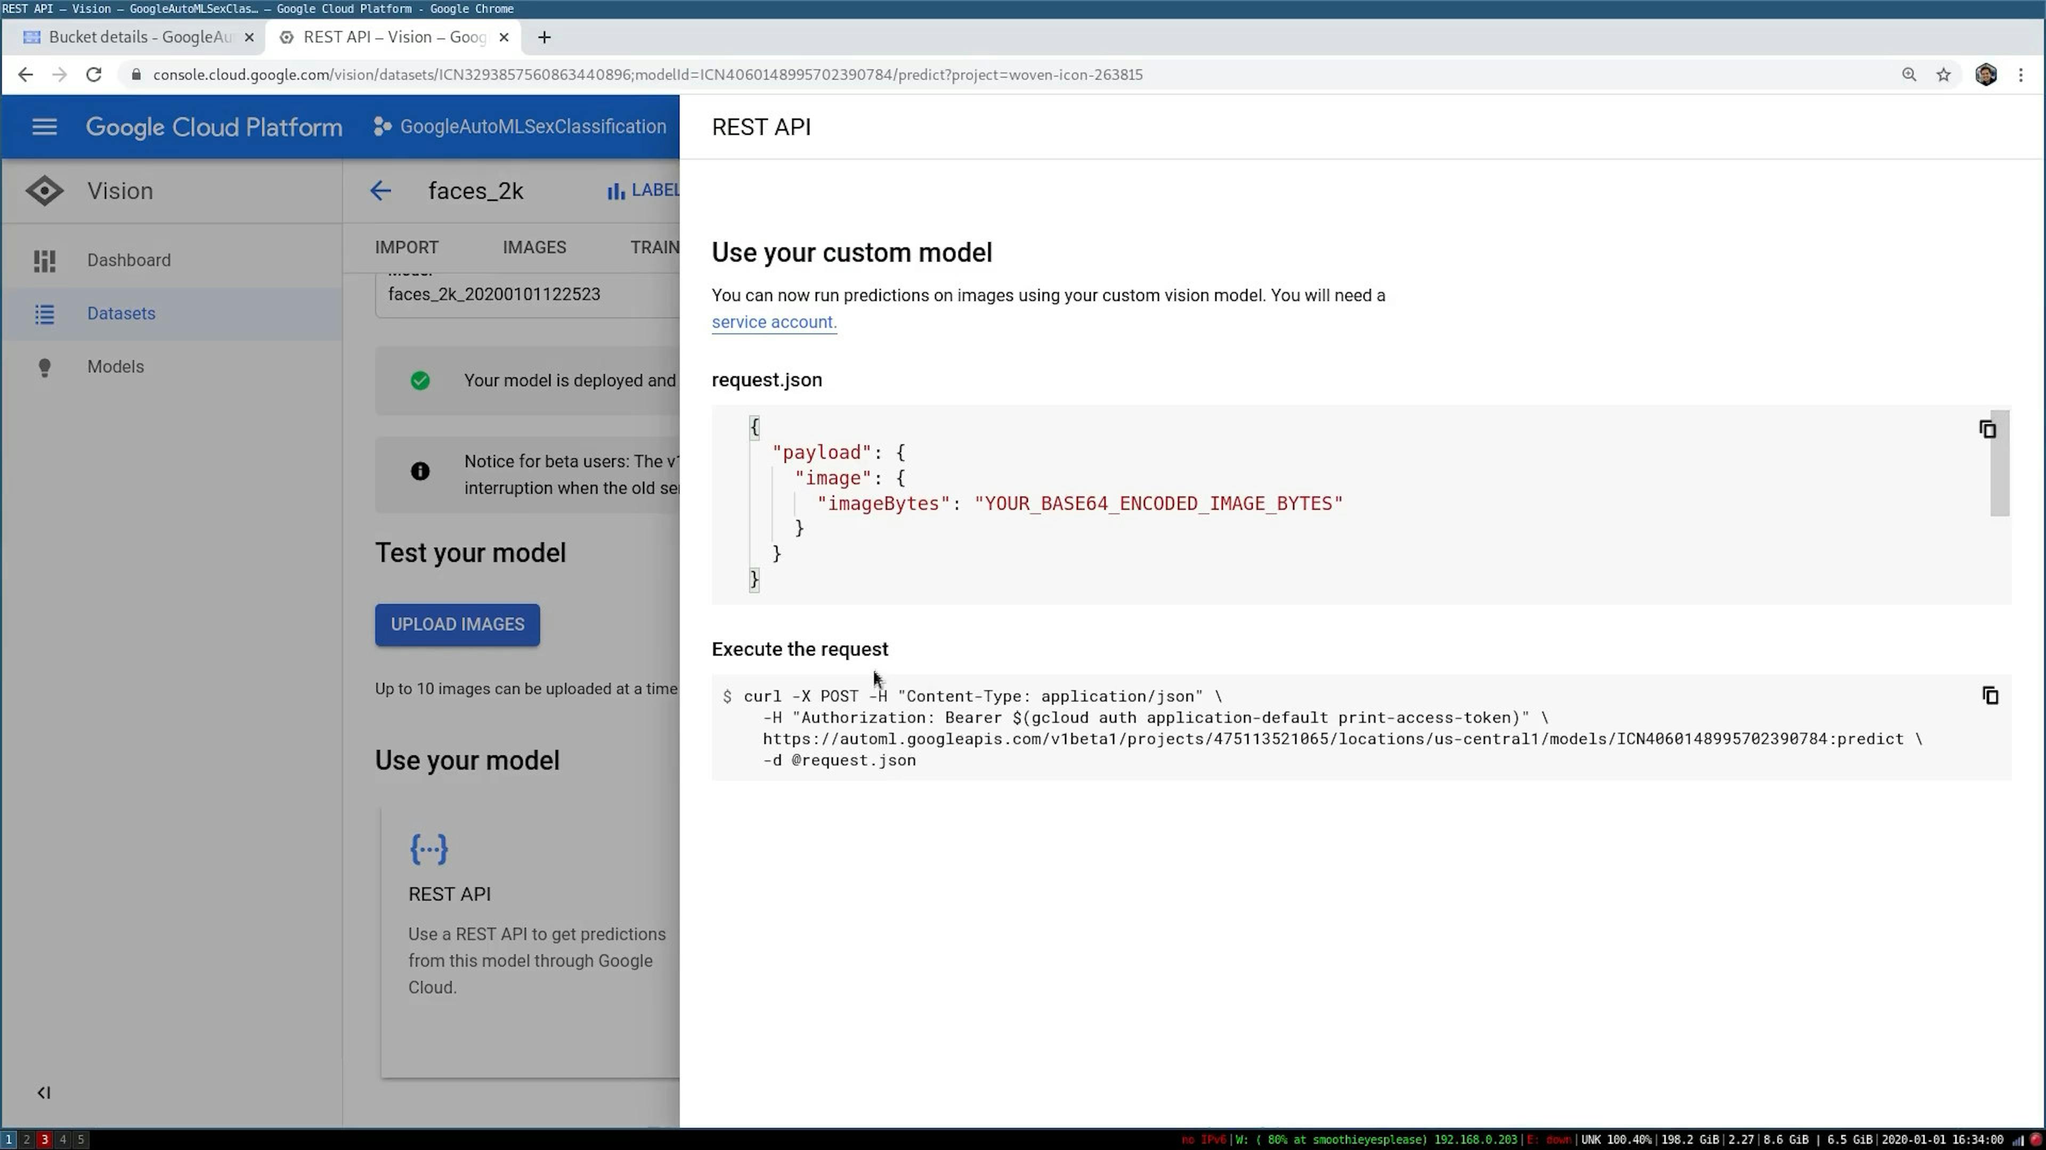
Task: Click "YOUR_BASE64_ENCODED_IMAGE_BYTES" placeholder value
Action: point(1158,504)
